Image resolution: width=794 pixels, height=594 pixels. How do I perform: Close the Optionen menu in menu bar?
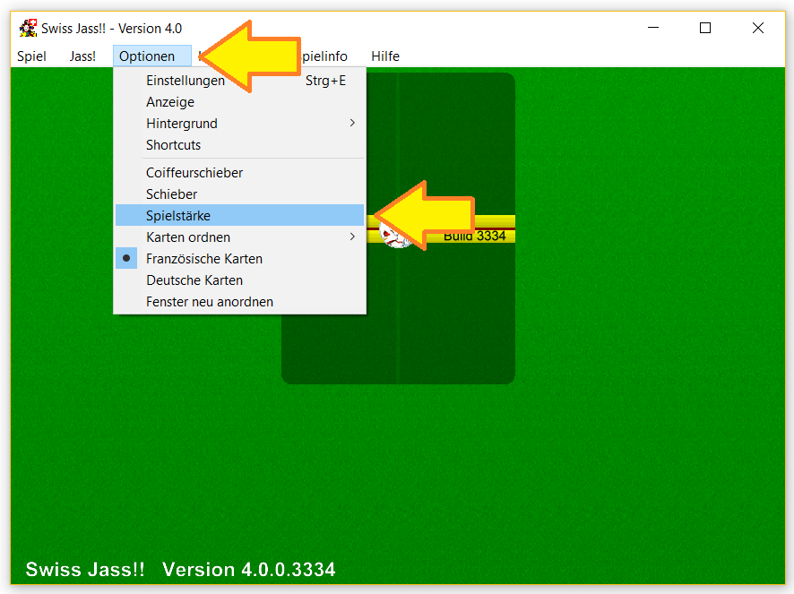click(x=152, y=56)
